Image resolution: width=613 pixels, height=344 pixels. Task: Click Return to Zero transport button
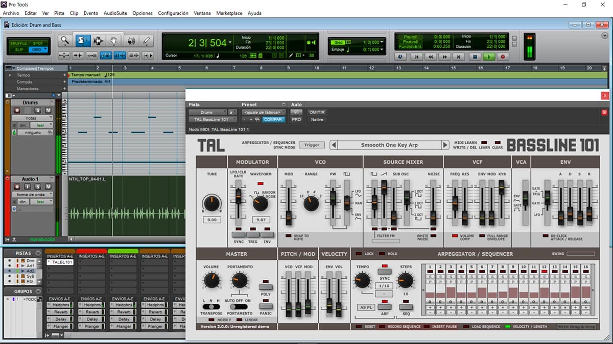pos(416,57)
